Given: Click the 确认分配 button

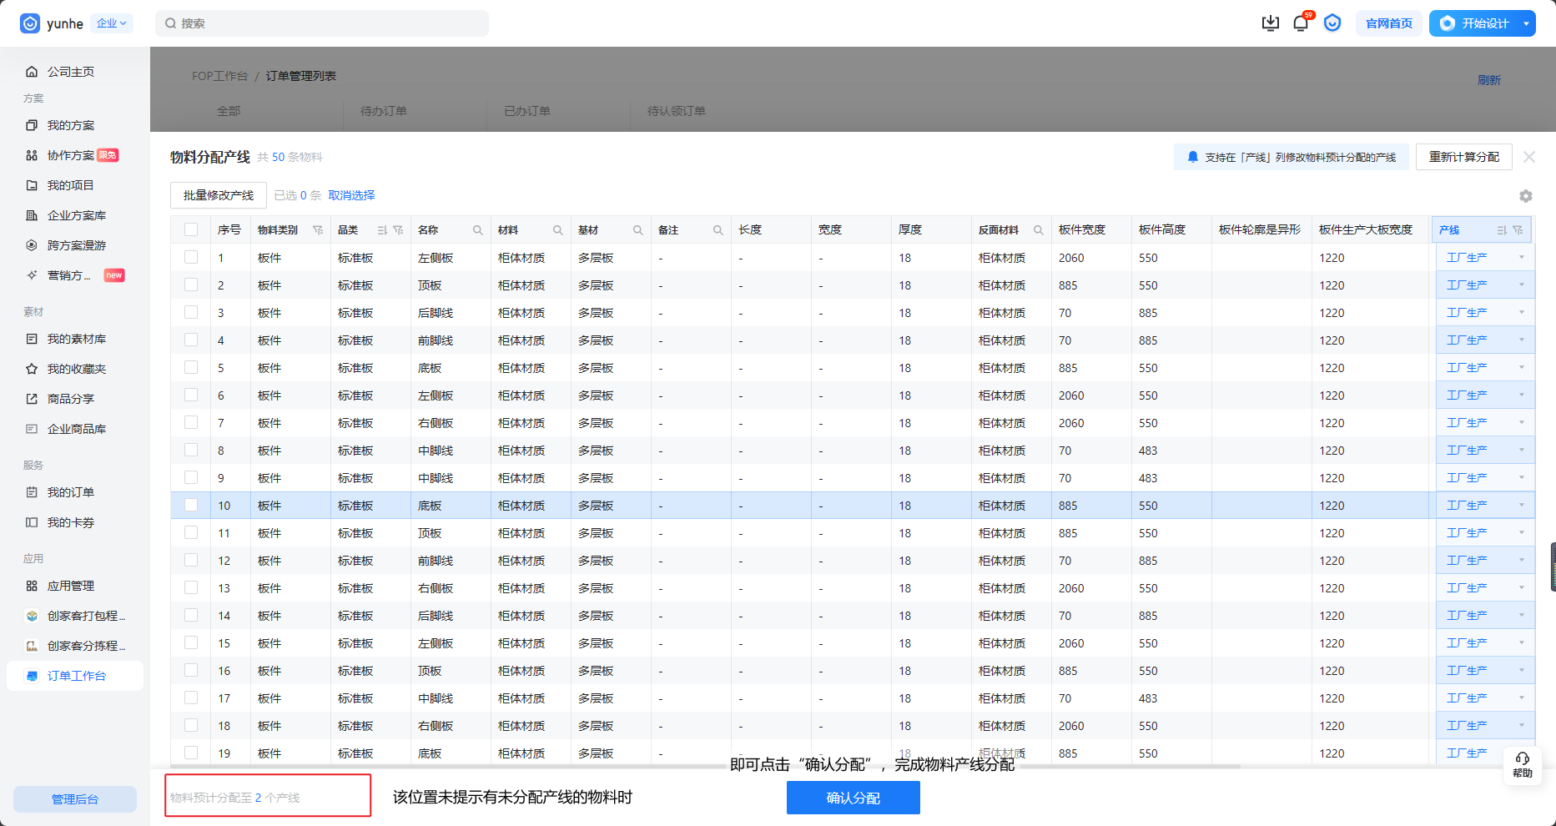Looking at the screenshot, I should [853, 798].
